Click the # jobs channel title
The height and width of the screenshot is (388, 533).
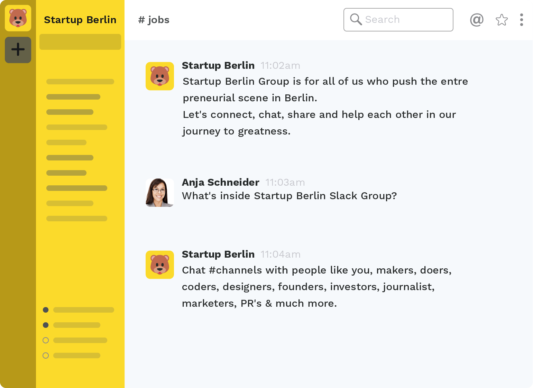pos(154,20)
